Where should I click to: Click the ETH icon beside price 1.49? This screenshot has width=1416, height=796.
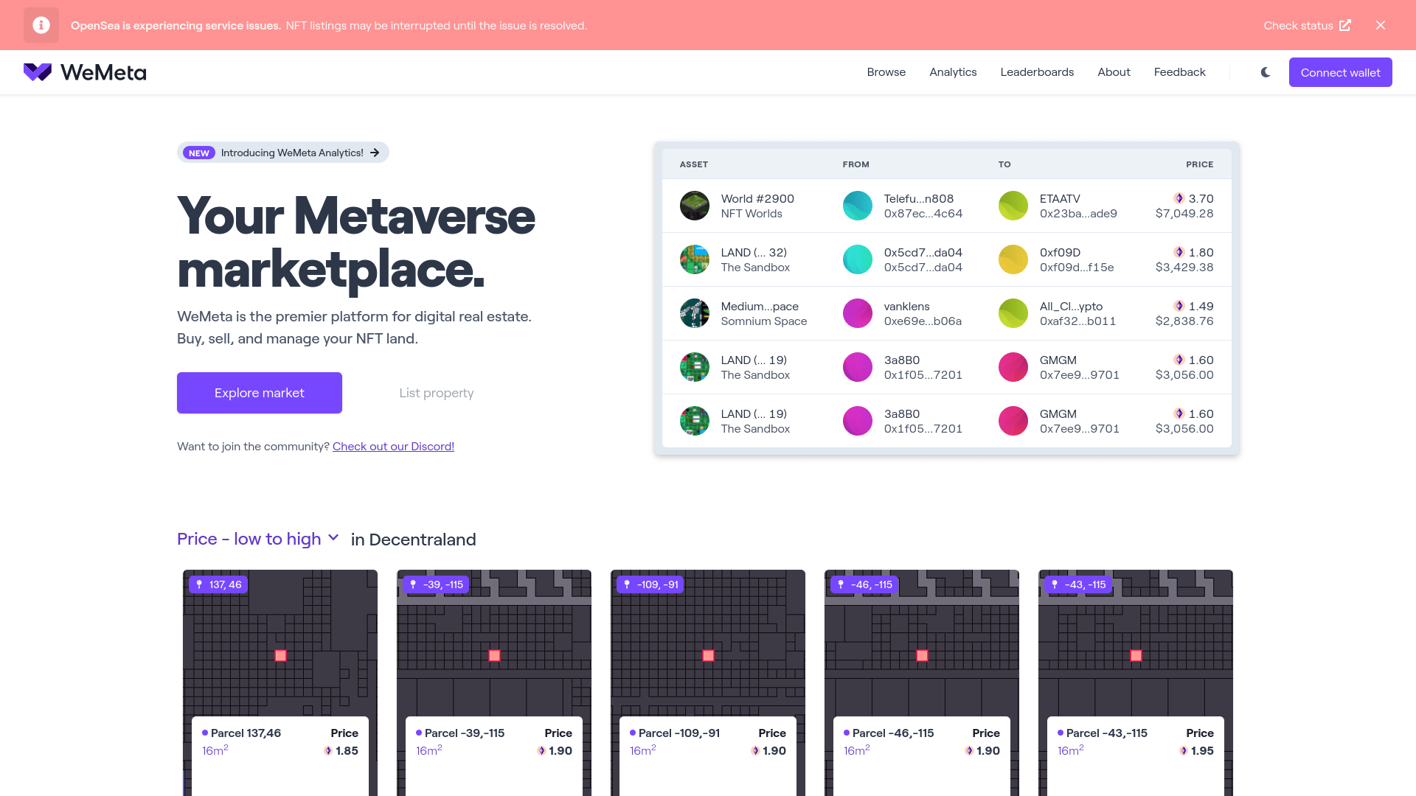(x=1179, y=306)
